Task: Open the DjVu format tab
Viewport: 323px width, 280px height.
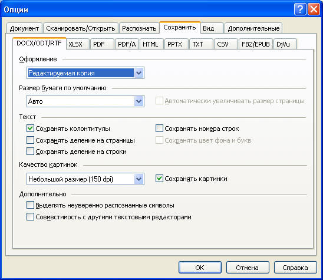Action: (285, 44)
